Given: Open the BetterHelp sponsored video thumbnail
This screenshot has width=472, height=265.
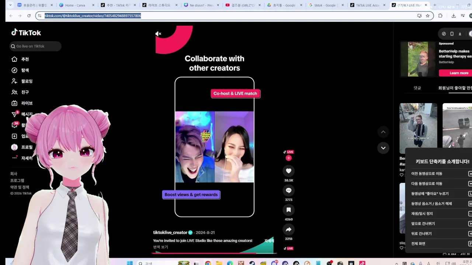Looking at the screenshot, I should pyautogui.click(x=418, y=59).
